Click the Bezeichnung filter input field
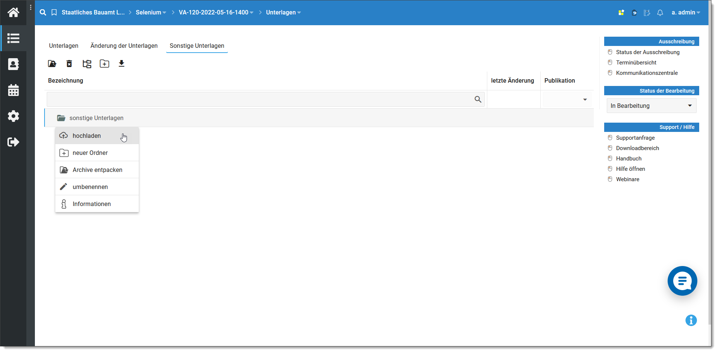 point(266,99)
